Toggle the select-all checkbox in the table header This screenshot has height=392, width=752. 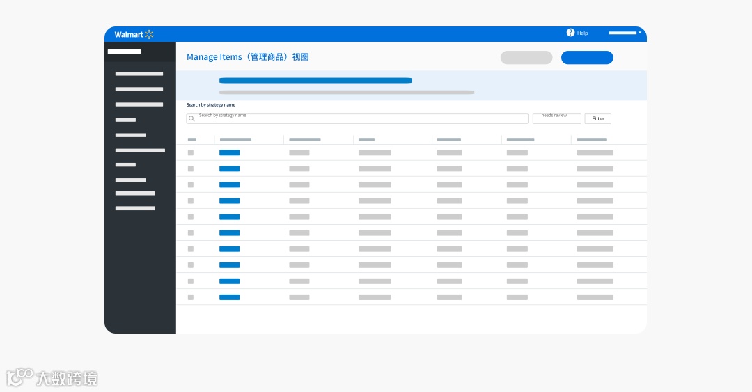192,140
